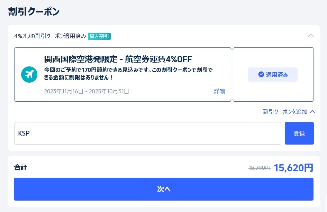Click the 割引クーポン page heading
The height and width of the screenshot is (212, 327).
34,11
